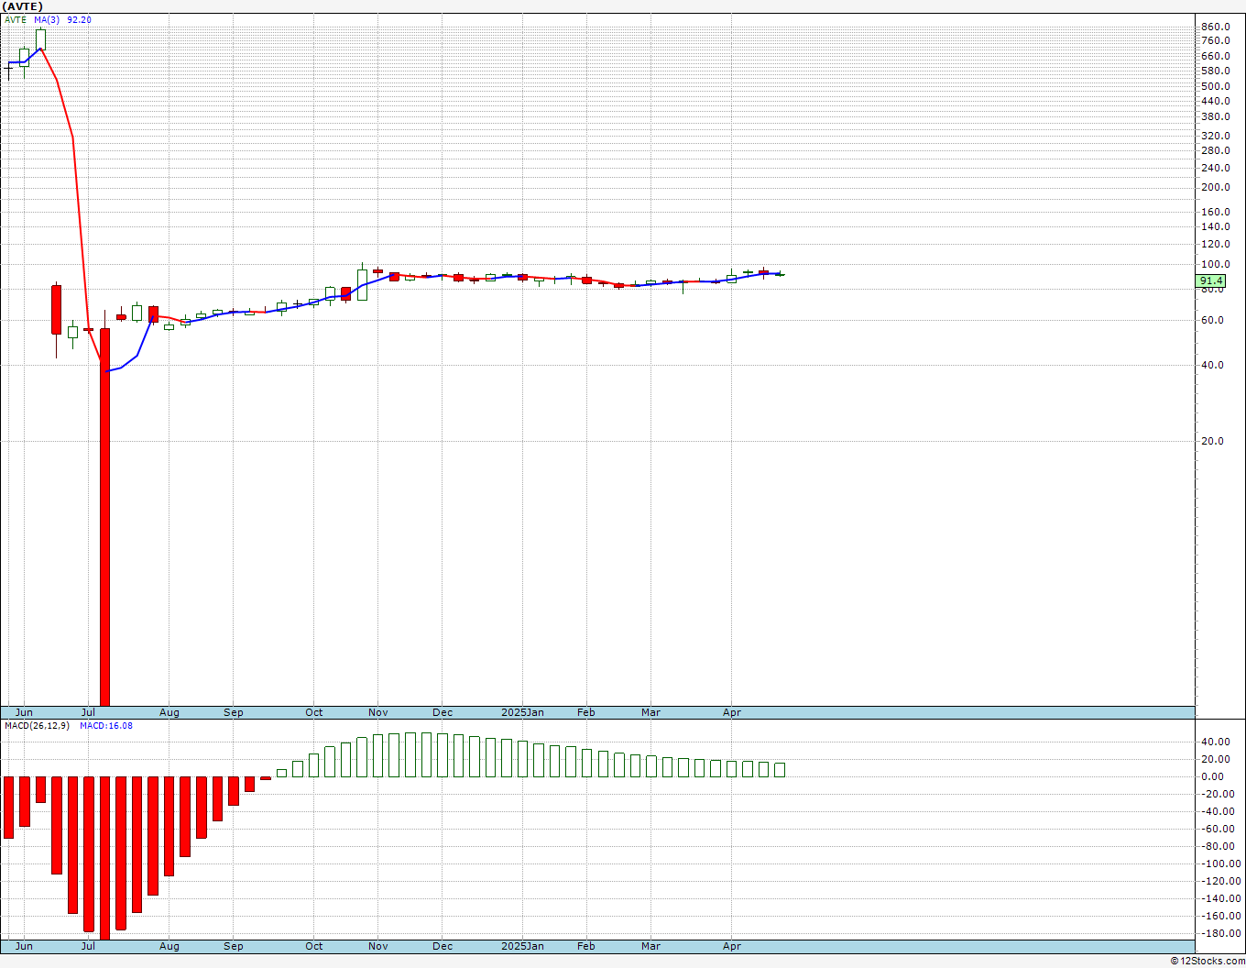Click the 0.00 label on MACD axis
The image size is (1246, 968).
tap(1213, 776)
